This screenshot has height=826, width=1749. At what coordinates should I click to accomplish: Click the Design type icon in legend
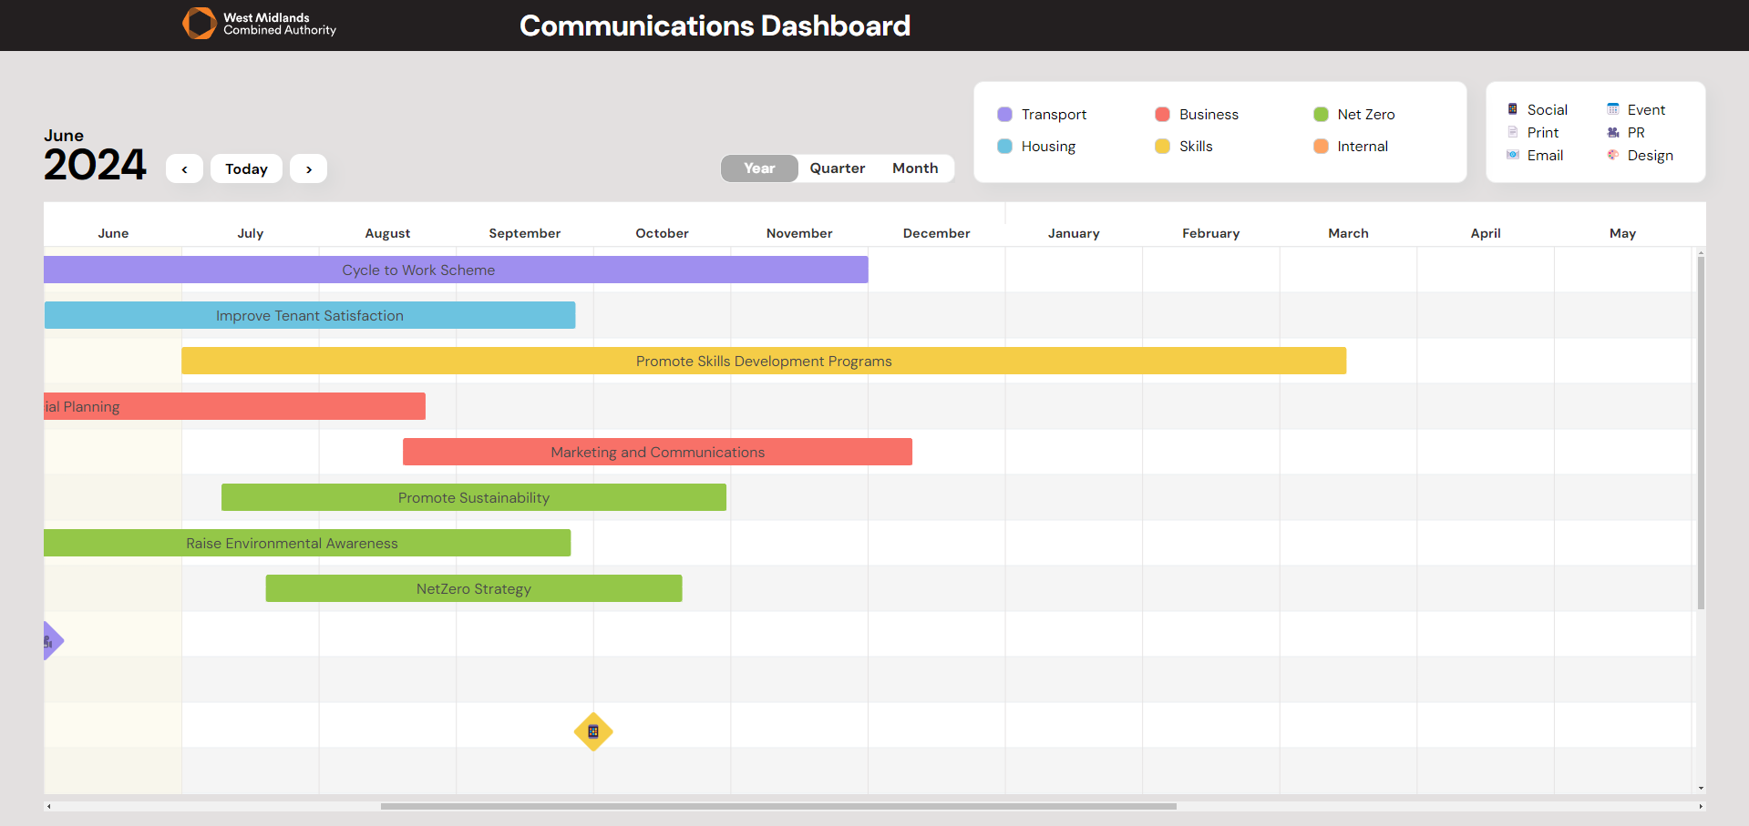pos(1613,155)
